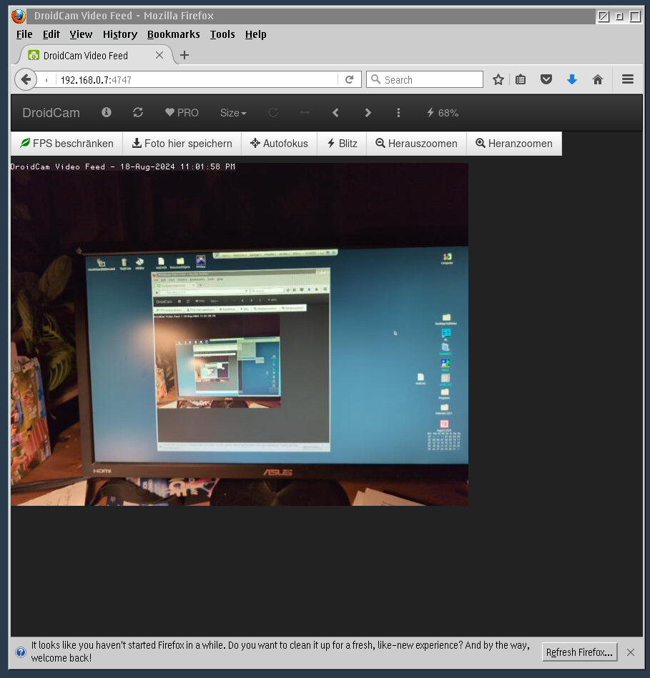Click the Refresh Firefox... button

point(579,652)
